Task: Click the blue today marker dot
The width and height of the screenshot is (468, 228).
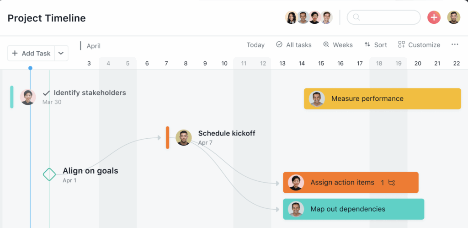Action: pos(30,68)
